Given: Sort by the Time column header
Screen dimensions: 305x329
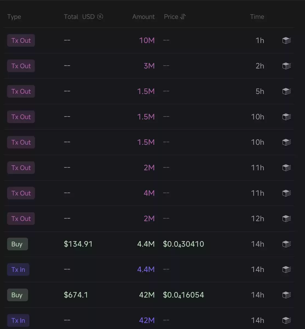Looking at the screenshot, I should point(257,17).
